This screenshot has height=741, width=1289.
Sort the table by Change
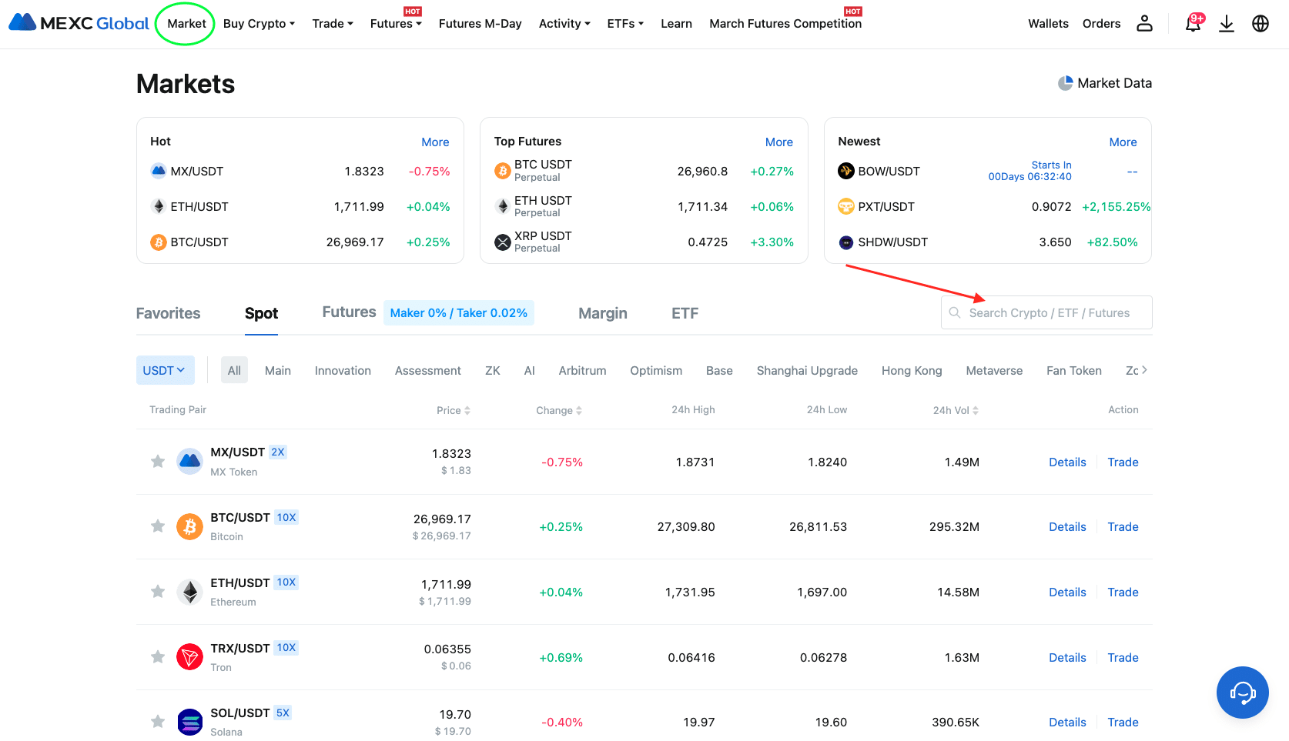tap(559, 410)
